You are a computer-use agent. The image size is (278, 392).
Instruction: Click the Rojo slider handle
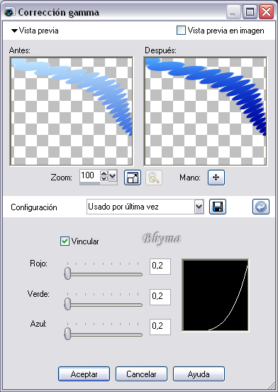(x=67, y=273)
